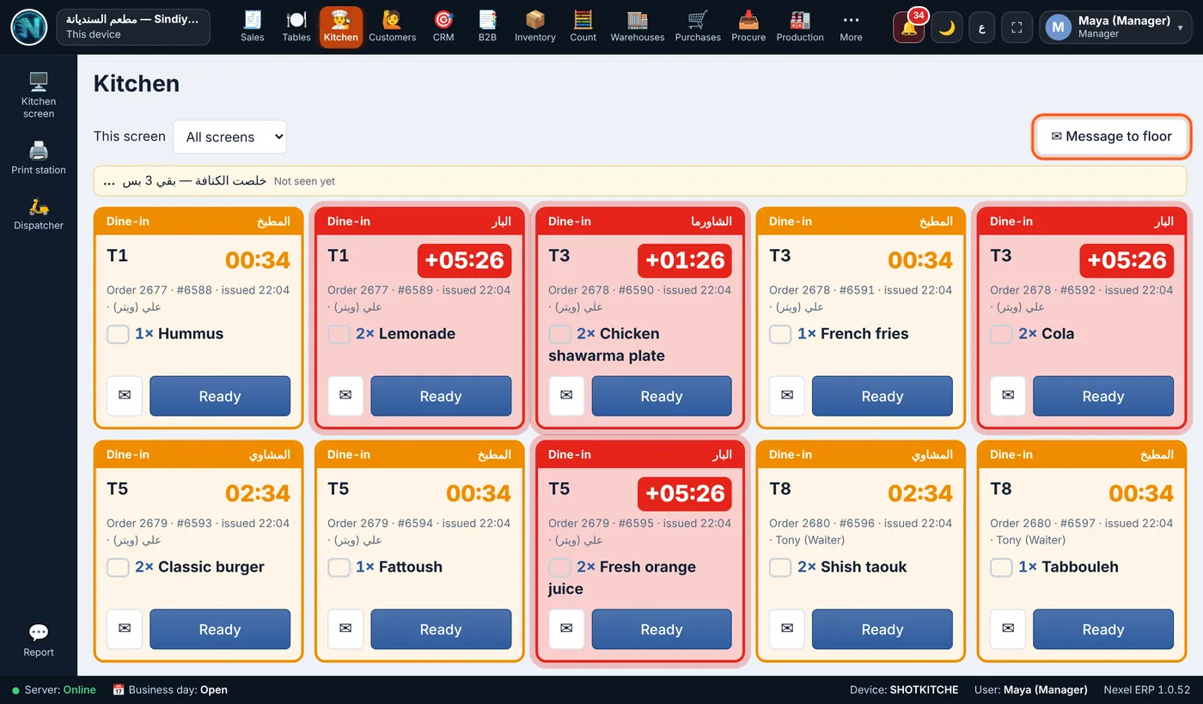
Task: Open the More navigation menu
Action: 851,27
